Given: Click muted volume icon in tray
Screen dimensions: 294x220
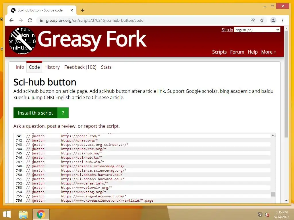Looking at the screenshot, I should [x=267, y=214].
